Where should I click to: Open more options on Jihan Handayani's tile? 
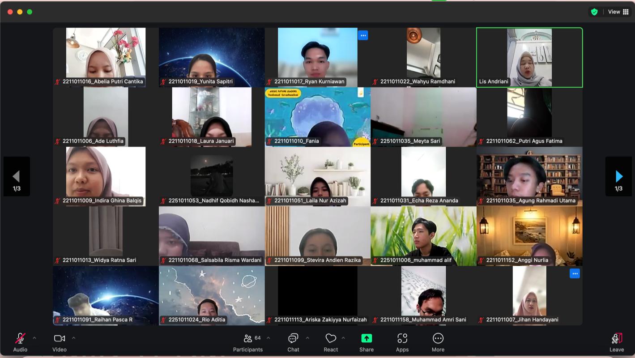point(575,273)
